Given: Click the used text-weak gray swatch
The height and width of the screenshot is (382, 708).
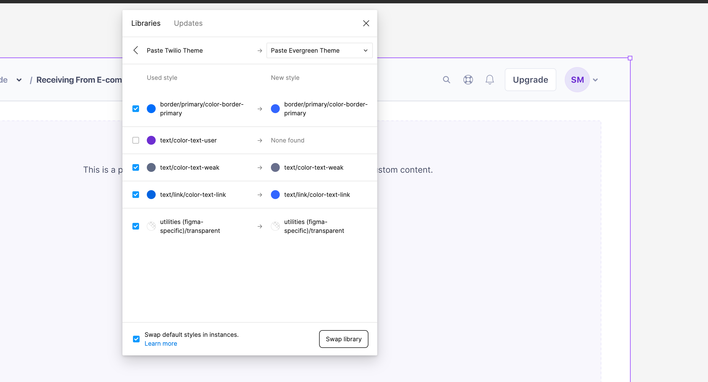Looking at the screenshot, I should [x=151, y=167].
